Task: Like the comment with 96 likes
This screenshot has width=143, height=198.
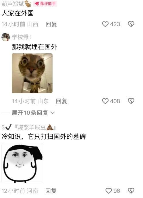Action: tap(109, 191)
